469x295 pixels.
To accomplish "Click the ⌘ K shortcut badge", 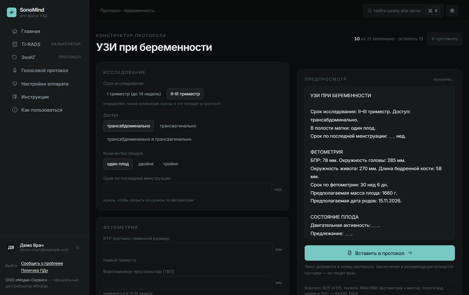I will click(433, 11).
